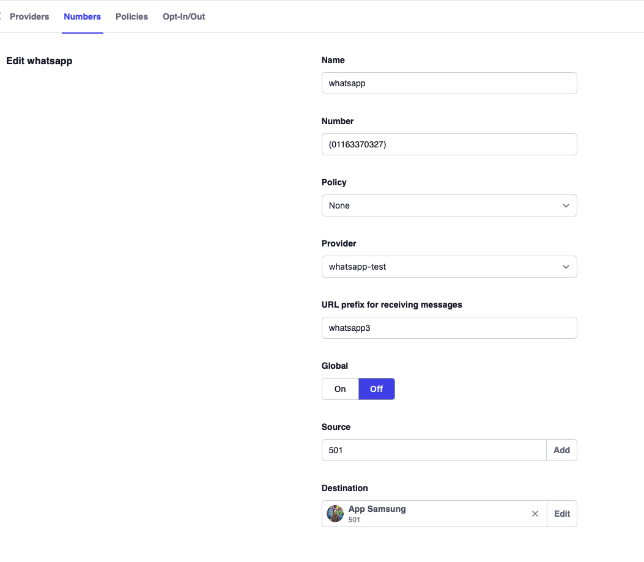Click the back chevron before Providers tab
The image size is (644, 562).
[2, 17]
